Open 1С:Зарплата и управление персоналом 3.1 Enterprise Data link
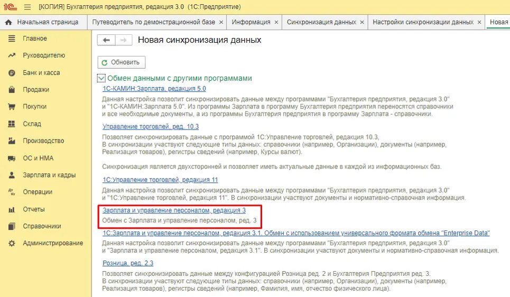The width and height of the screenshot is (510, 297). pyautogui.click(x=296, y=233)
